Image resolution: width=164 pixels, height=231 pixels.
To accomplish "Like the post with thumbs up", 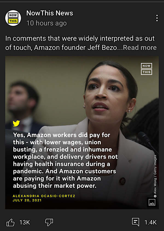I will (10, 222).
